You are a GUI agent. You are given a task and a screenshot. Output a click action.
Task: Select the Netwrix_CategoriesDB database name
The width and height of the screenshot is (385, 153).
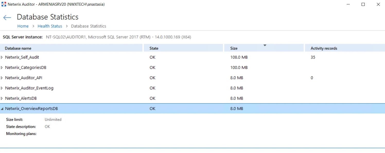pos(26,68)
